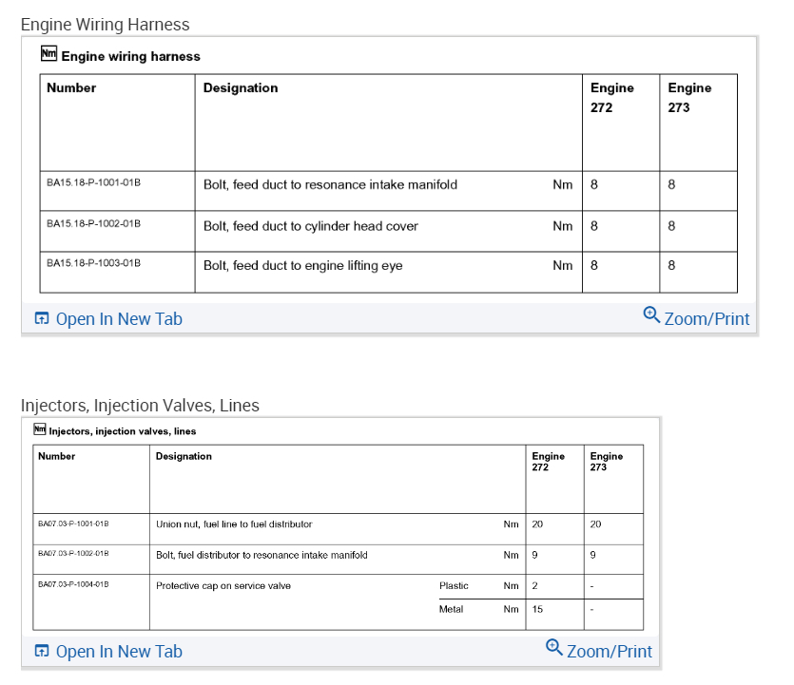Screen dimensions: 794x685
Task: Select the 'Injectors, Injection Valves, Lines' section heading
Action: coord(140,406)
